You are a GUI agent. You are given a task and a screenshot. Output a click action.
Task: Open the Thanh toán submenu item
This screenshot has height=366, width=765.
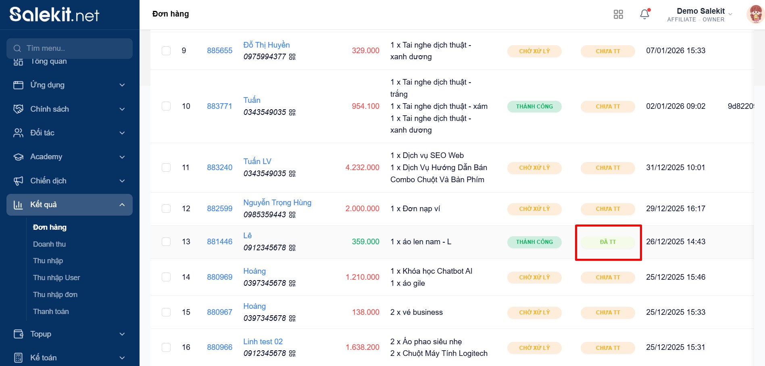51,312
